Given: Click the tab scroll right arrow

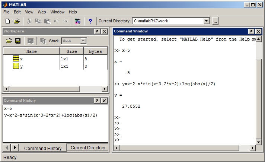Looking at the screenshot, I should pyautogui.click(x=15, y=148).
